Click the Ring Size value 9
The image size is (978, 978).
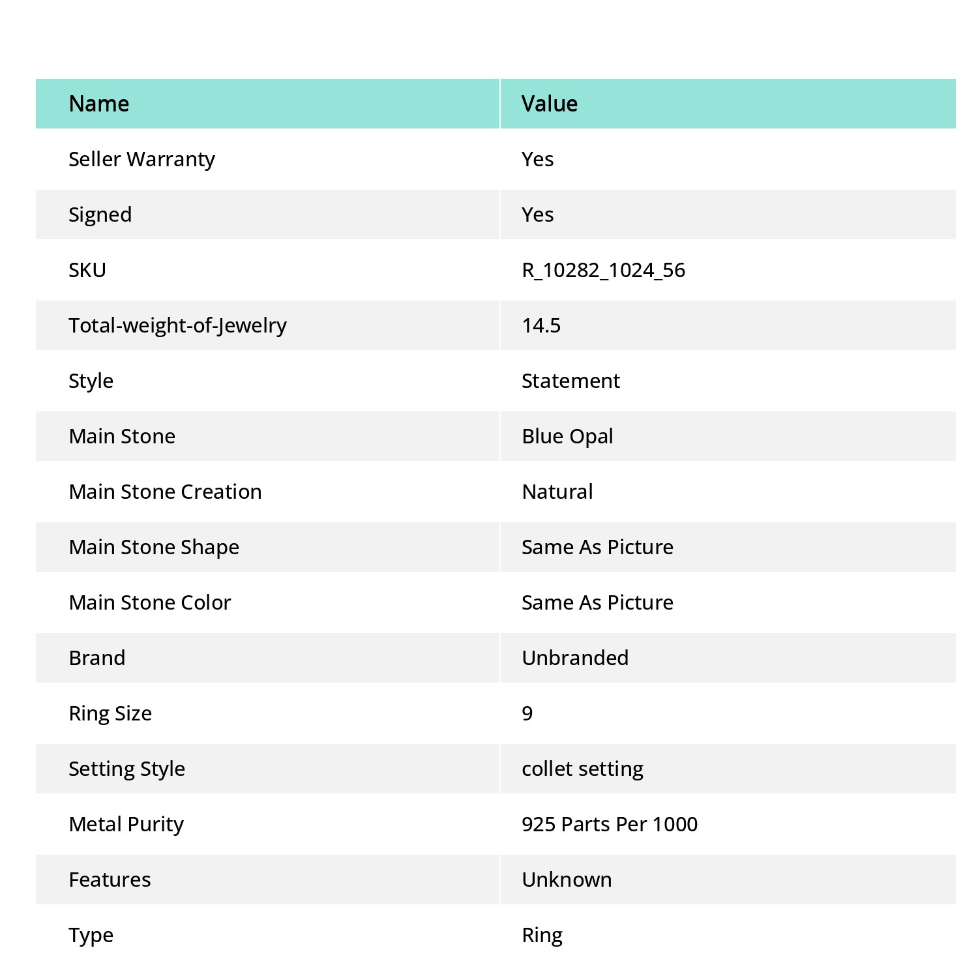[527, 713]
